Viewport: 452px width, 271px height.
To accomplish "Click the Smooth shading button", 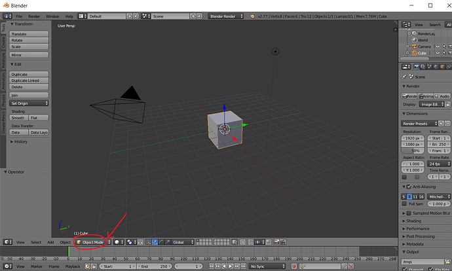I will coord(18,118).
